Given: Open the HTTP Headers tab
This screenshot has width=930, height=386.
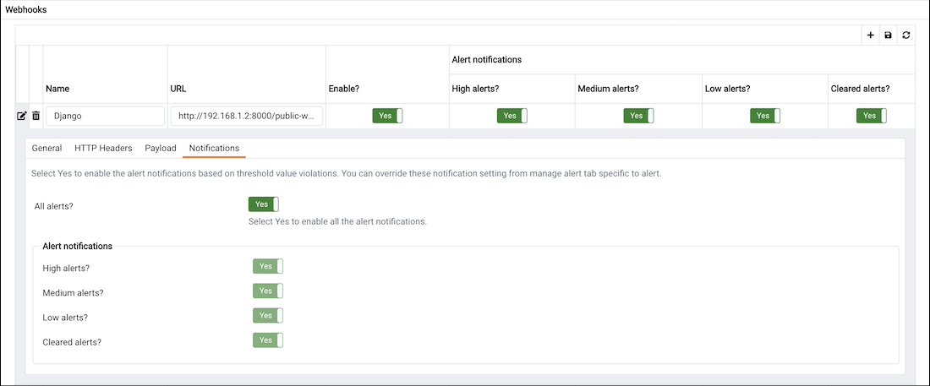Looking at the screenshot, I should [103, 148].
